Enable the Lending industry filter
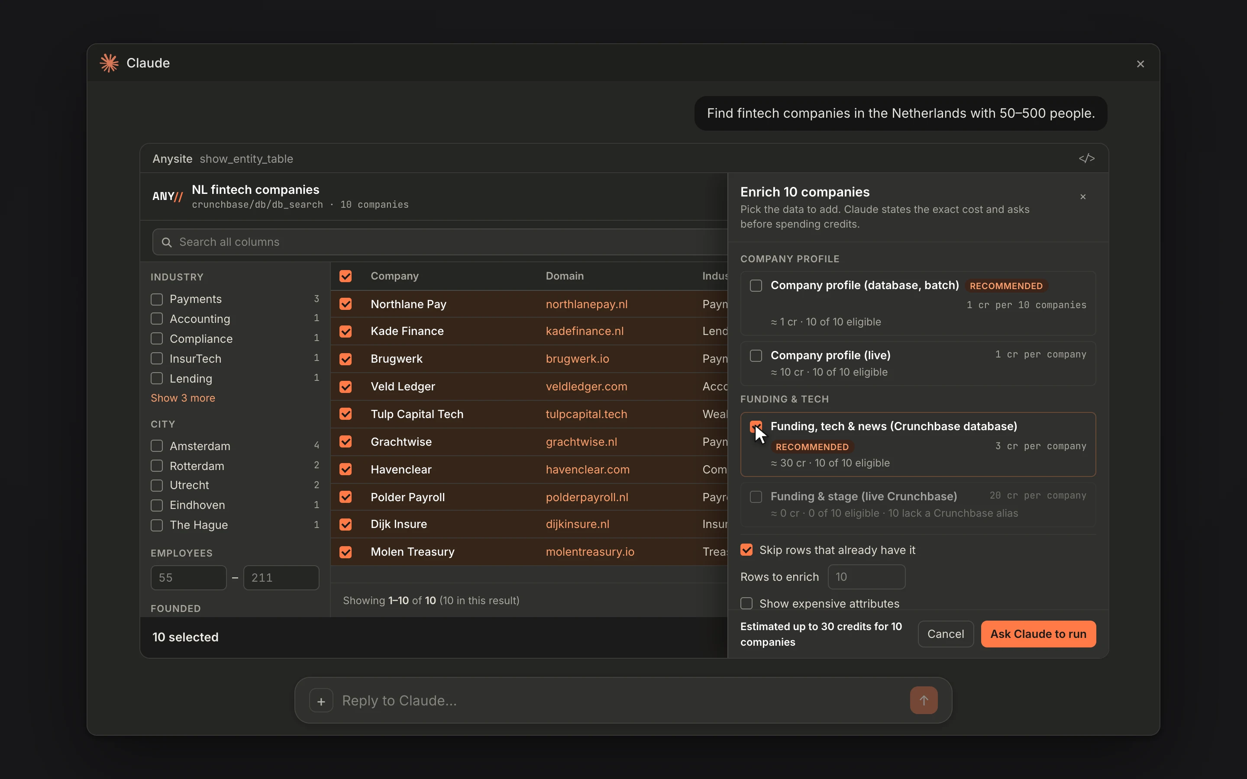The width and height of the screenshot is (1247, 779). coord(157,379)
